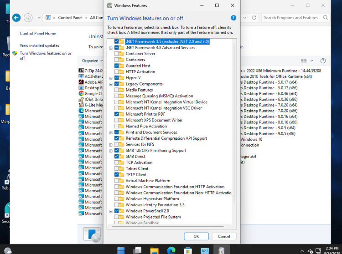Check Virtual Machine Platform box
342x254 pixels.
click(x=116, y=181)
